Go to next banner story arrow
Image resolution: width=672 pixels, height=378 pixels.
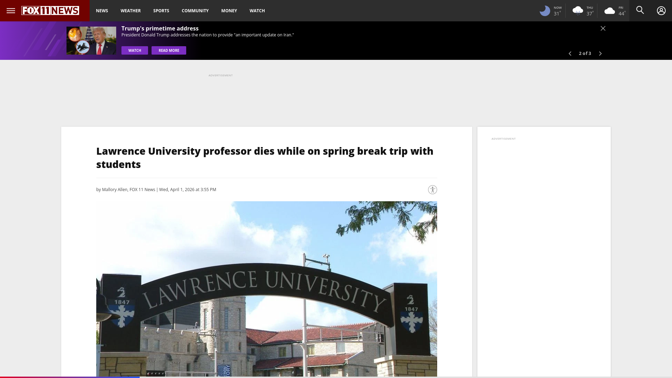[600, 54]
